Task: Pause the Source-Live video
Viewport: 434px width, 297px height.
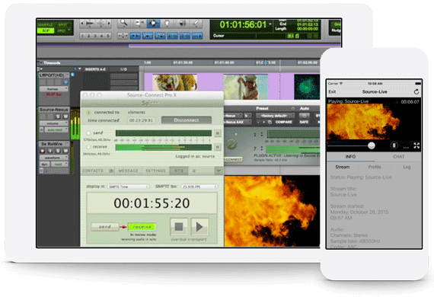Action: click(394, 145)
